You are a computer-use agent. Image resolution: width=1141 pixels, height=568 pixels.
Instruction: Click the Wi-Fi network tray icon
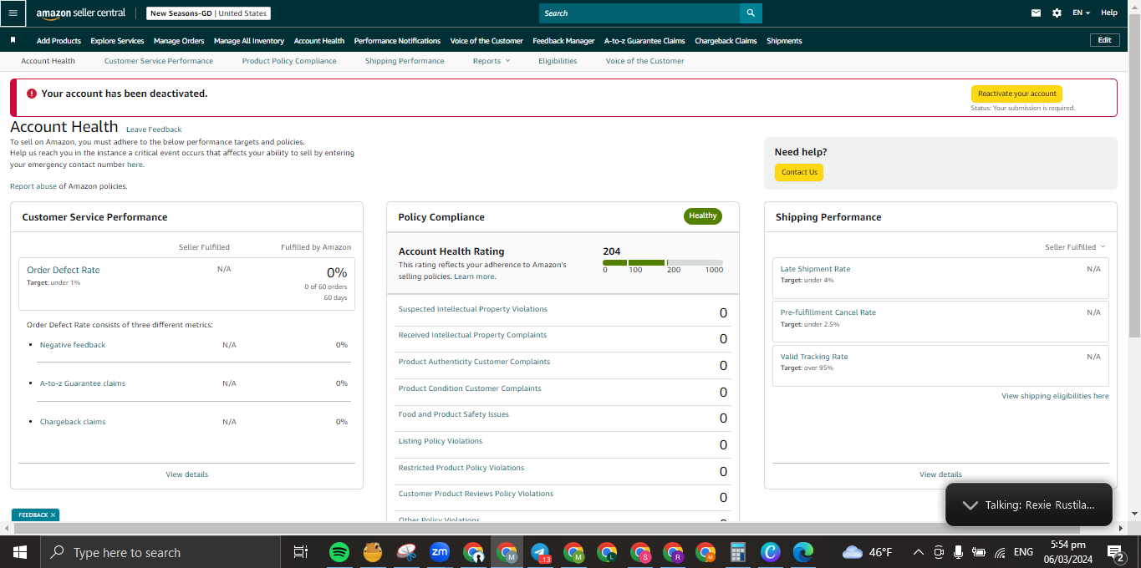(x=1000, y=552)
